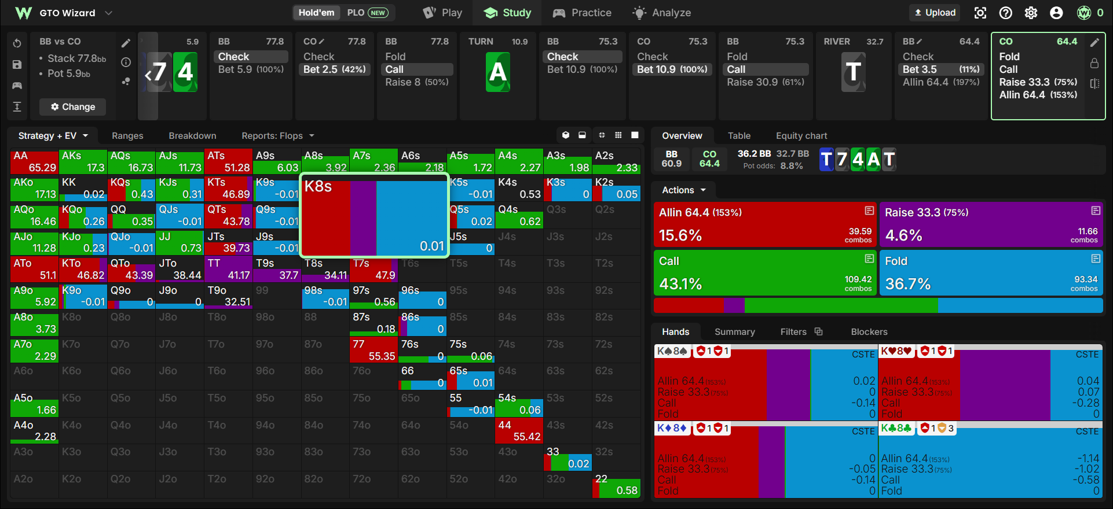Switch to the Blockers tab
This screenshot has height=509, width=1113.
pos(869,332)
